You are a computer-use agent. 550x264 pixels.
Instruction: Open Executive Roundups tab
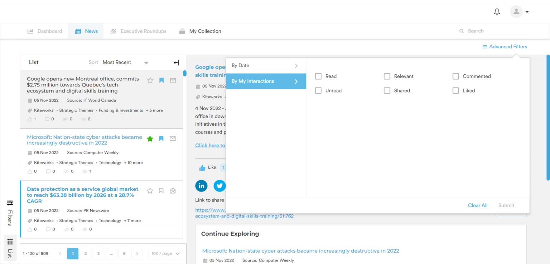(138, 31)
